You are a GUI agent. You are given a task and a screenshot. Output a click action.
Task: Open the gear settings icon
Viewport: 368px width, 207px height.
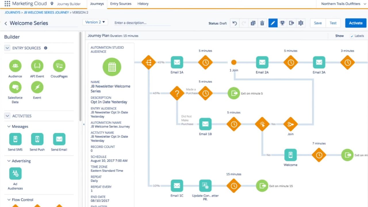[x=301, y=23]
